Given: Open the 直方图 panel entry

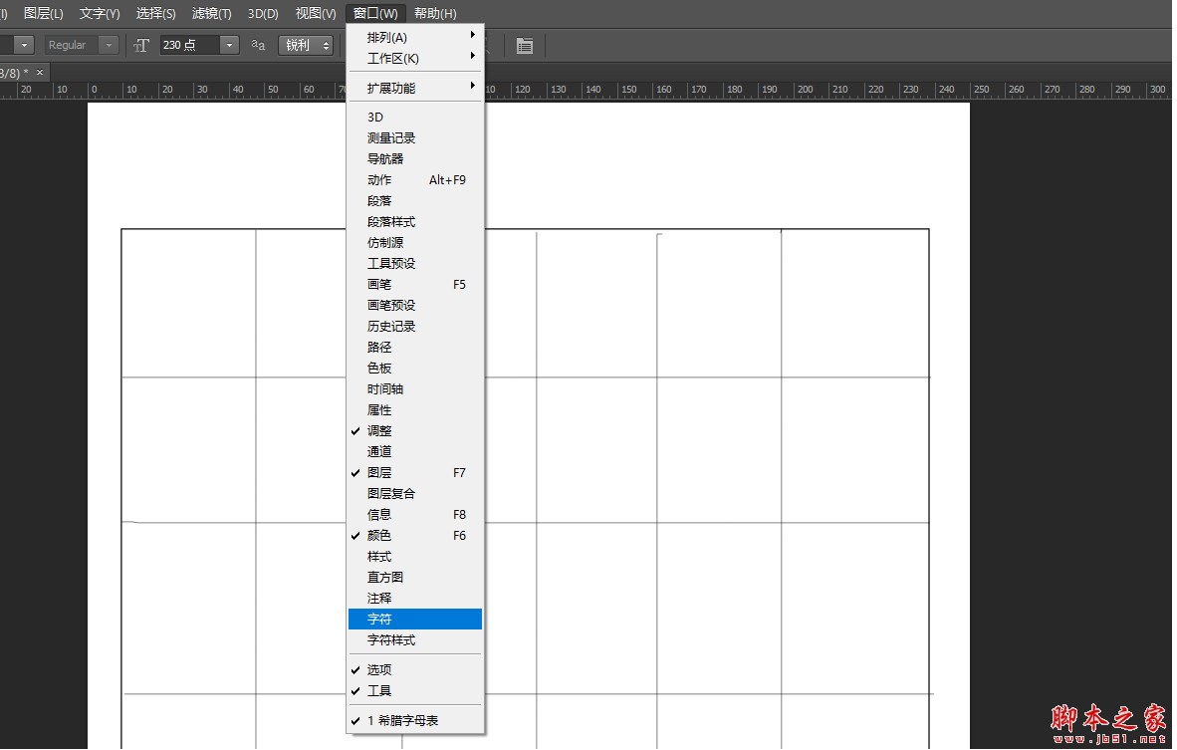Looking at the screenshot, I should (415, 578).
